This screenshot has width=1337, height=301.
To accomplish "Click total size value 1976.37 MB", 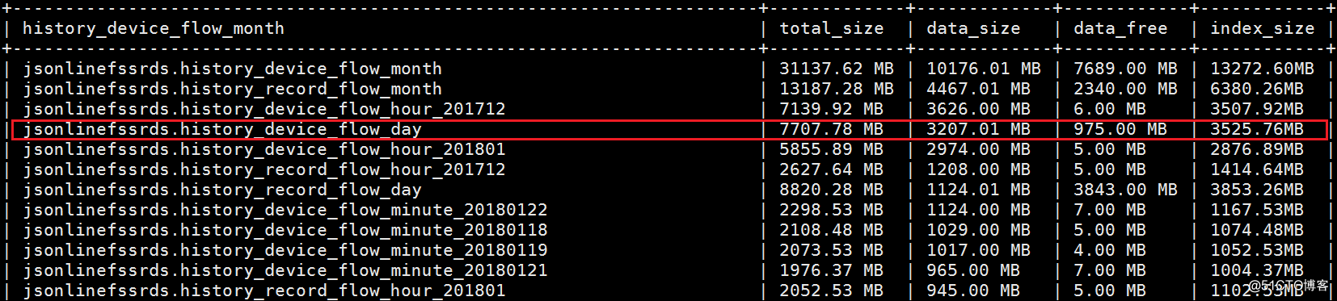I will click(x=832, y=270).
